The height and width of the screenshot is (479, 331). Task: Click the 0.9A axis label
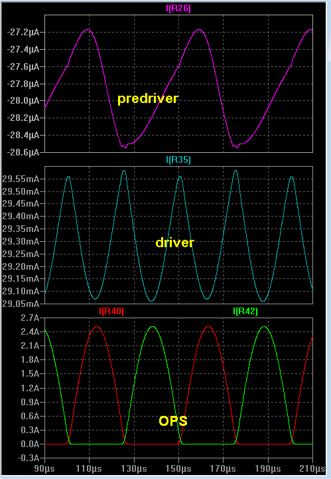pos(30,403)
